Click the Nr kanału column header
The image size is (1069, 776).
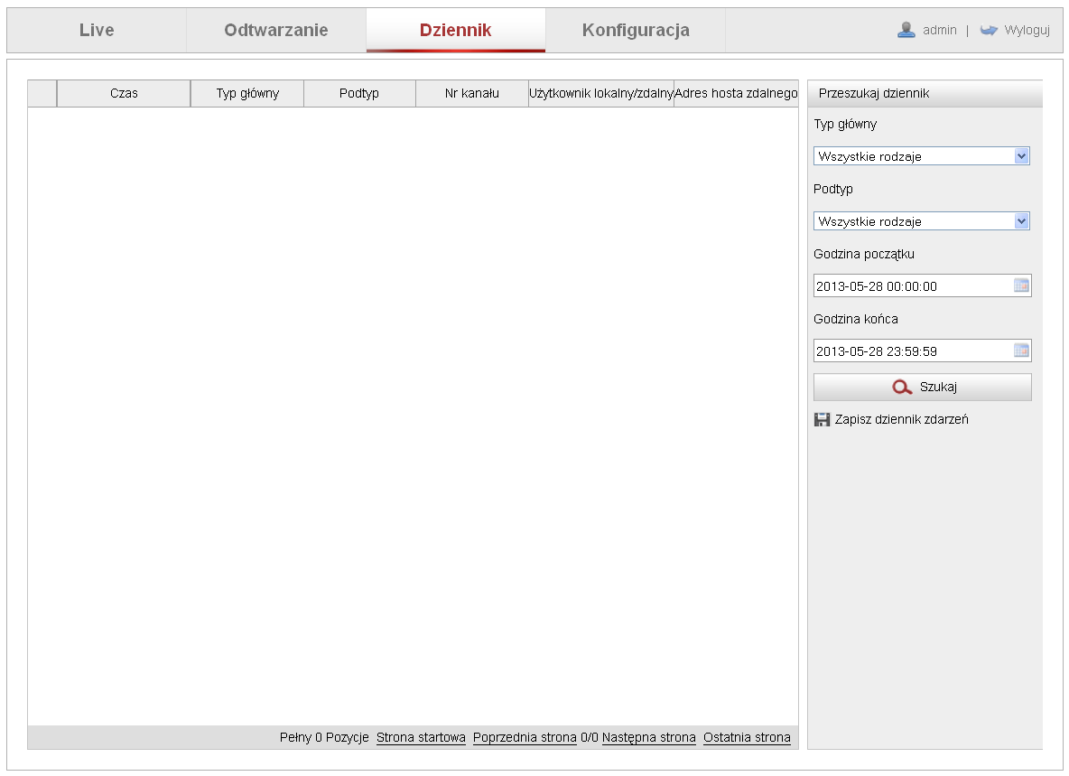pyautogui.click(x=472, y=93)
